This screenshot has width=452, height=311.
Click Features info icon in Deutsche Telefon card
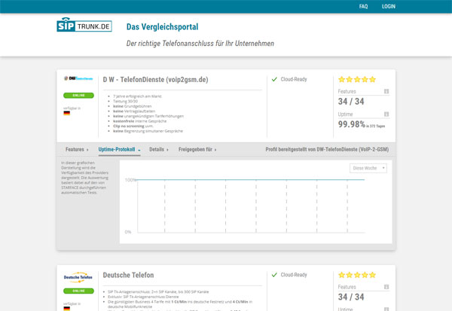pyautogui.click(x=386, y=287)
